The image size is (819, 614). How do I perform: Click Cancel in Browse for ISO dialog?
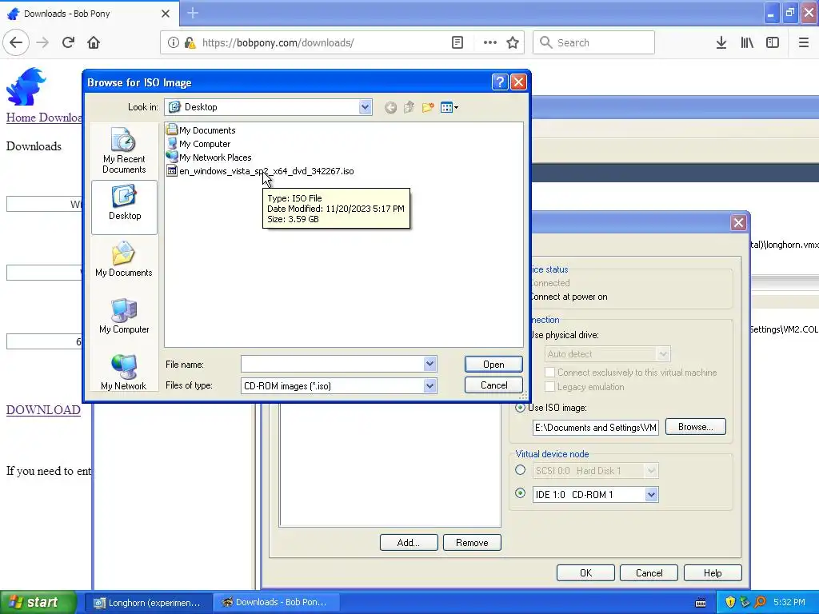(x=493, y=385)
